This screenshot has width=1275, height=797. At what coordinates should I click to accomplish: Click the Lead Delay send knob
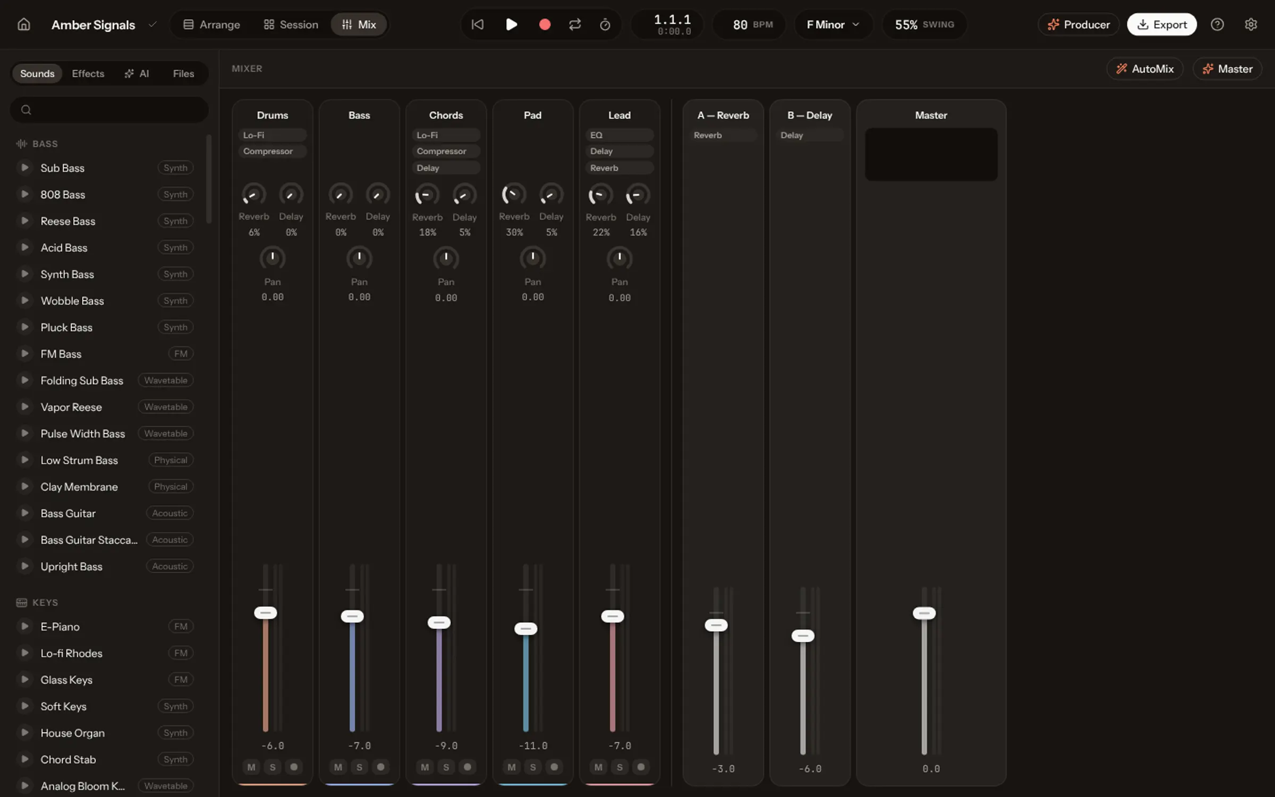pyautogui.click(x=638, y=195)
